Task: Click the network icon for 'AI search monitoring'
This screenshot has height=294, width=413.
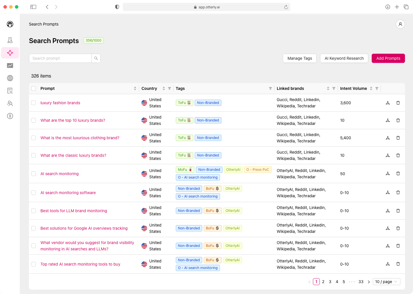Action: (x=388, y=173)
